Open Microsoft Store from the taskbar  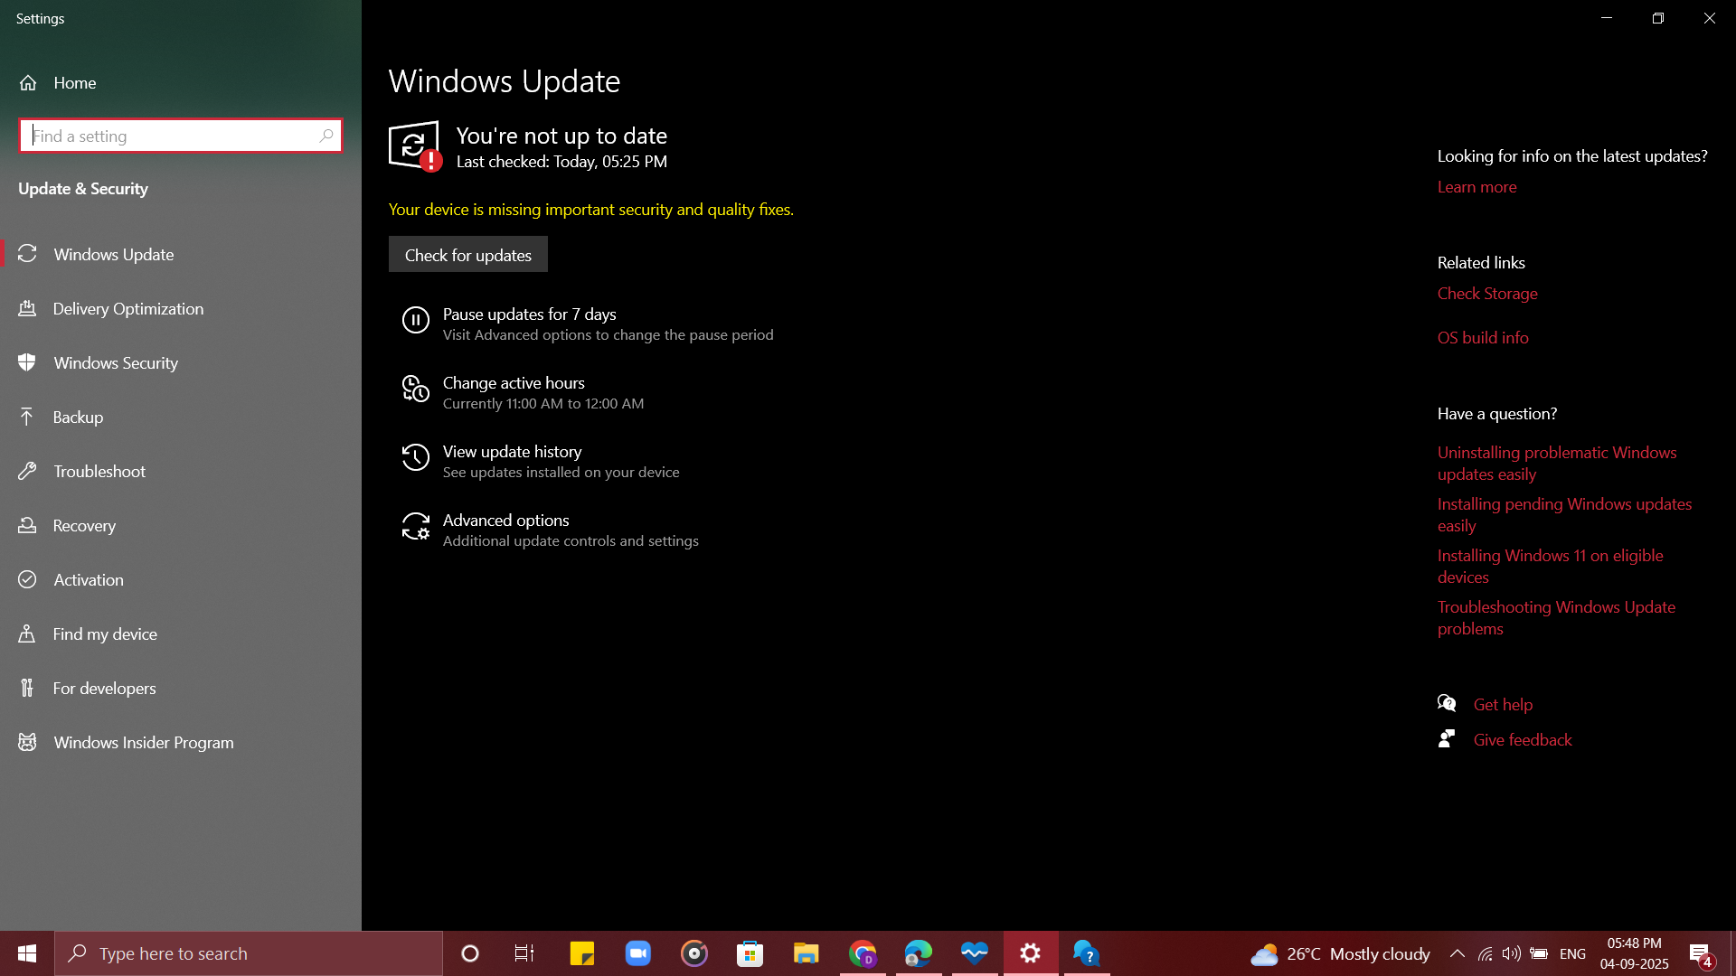coord(750,953)
